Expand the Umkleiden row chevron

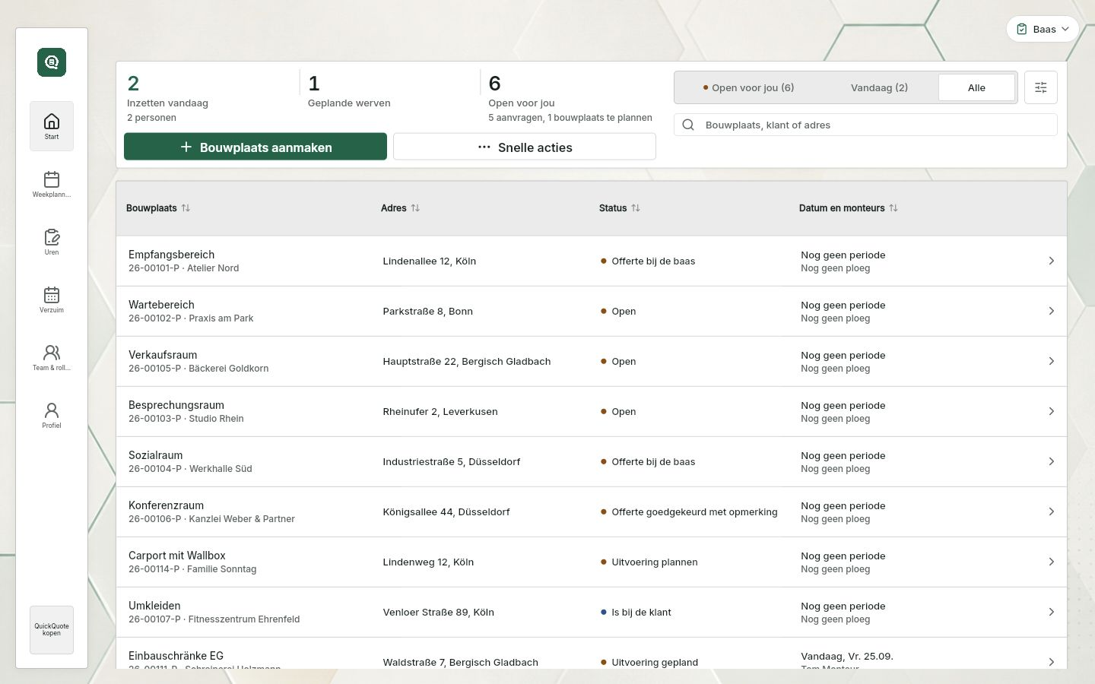(1052, 612)
